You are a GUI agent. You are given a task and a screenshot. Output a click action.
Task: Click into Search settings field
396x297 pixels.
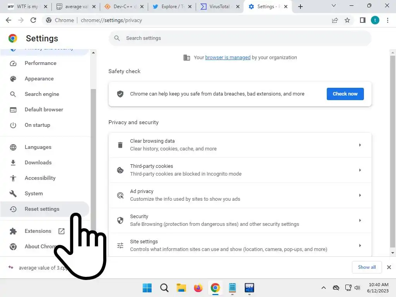pyautogui.click(x=240, y=38)
